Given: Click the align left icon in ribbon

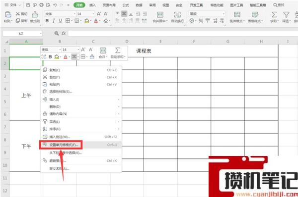Looking at the screenshot, I should (117, 20).
